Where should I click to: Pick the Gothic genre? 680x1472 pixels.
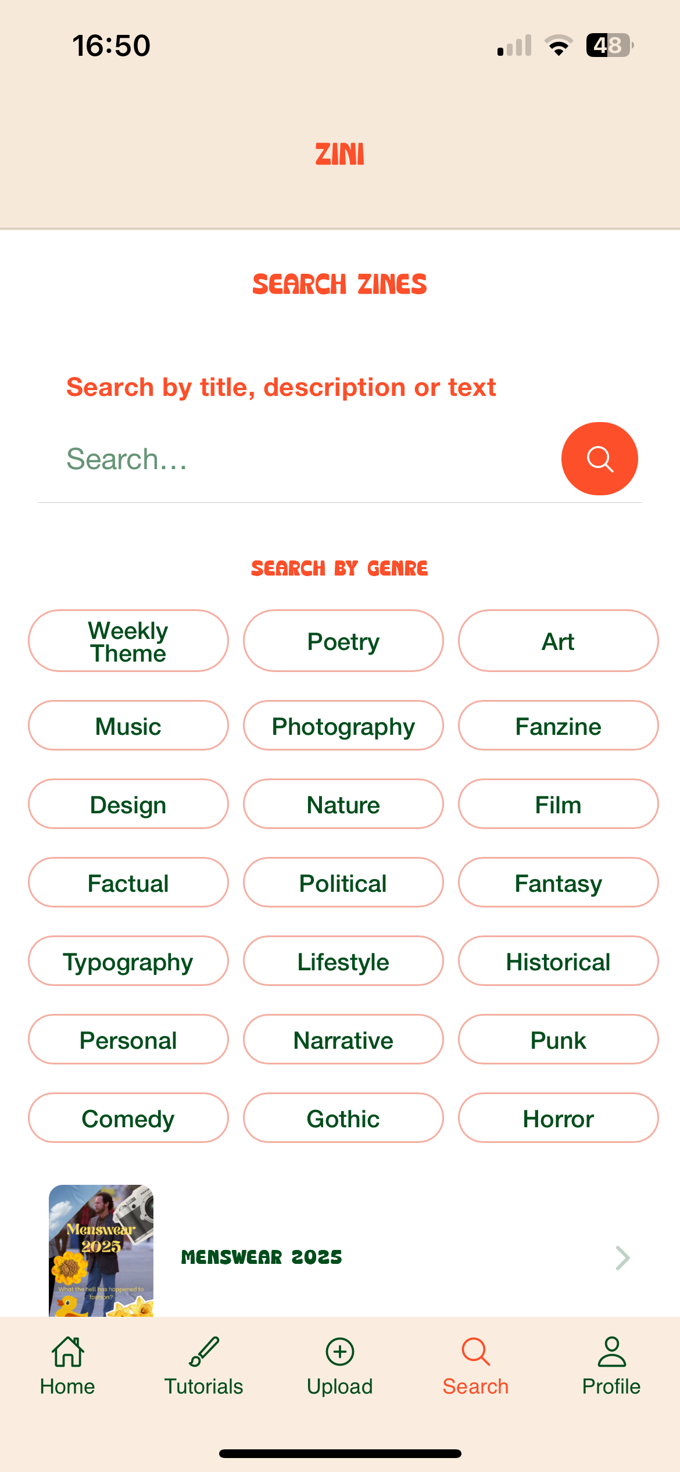[x=343, y=1118]
